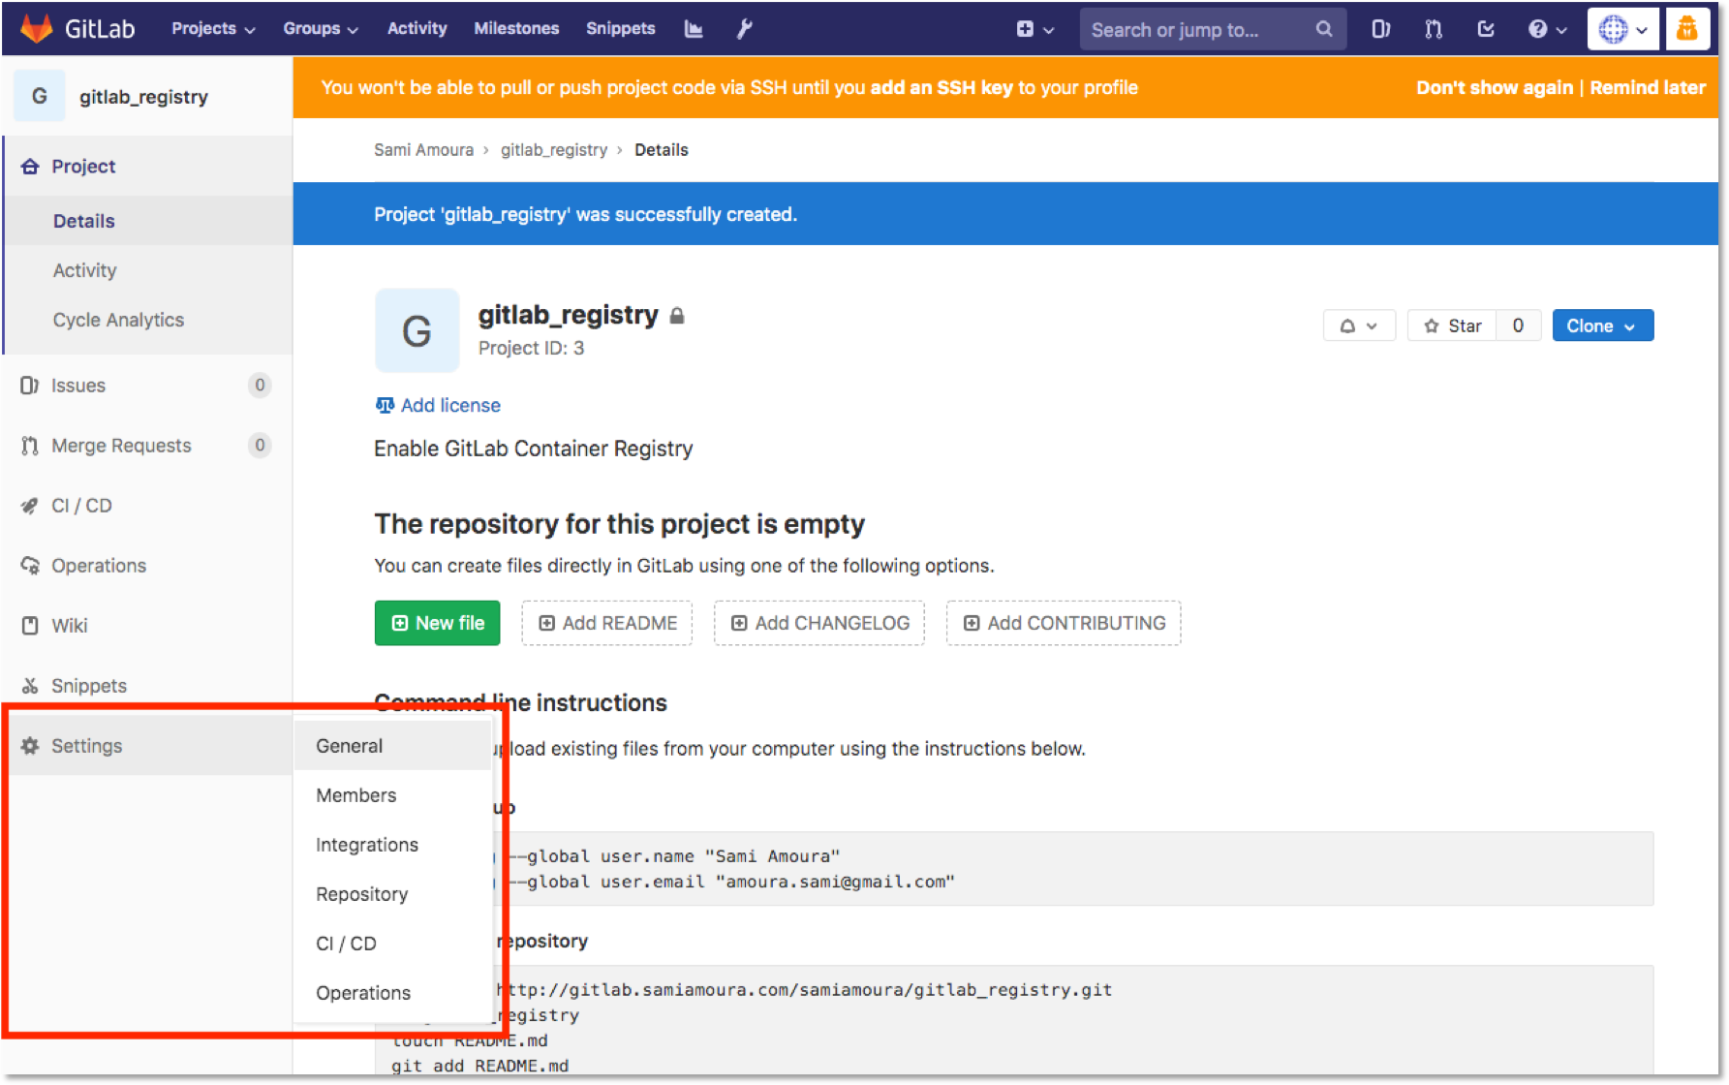
Task: Open the instance statistics chart icon
Action: pyautogui.click(x=694, y=28)
